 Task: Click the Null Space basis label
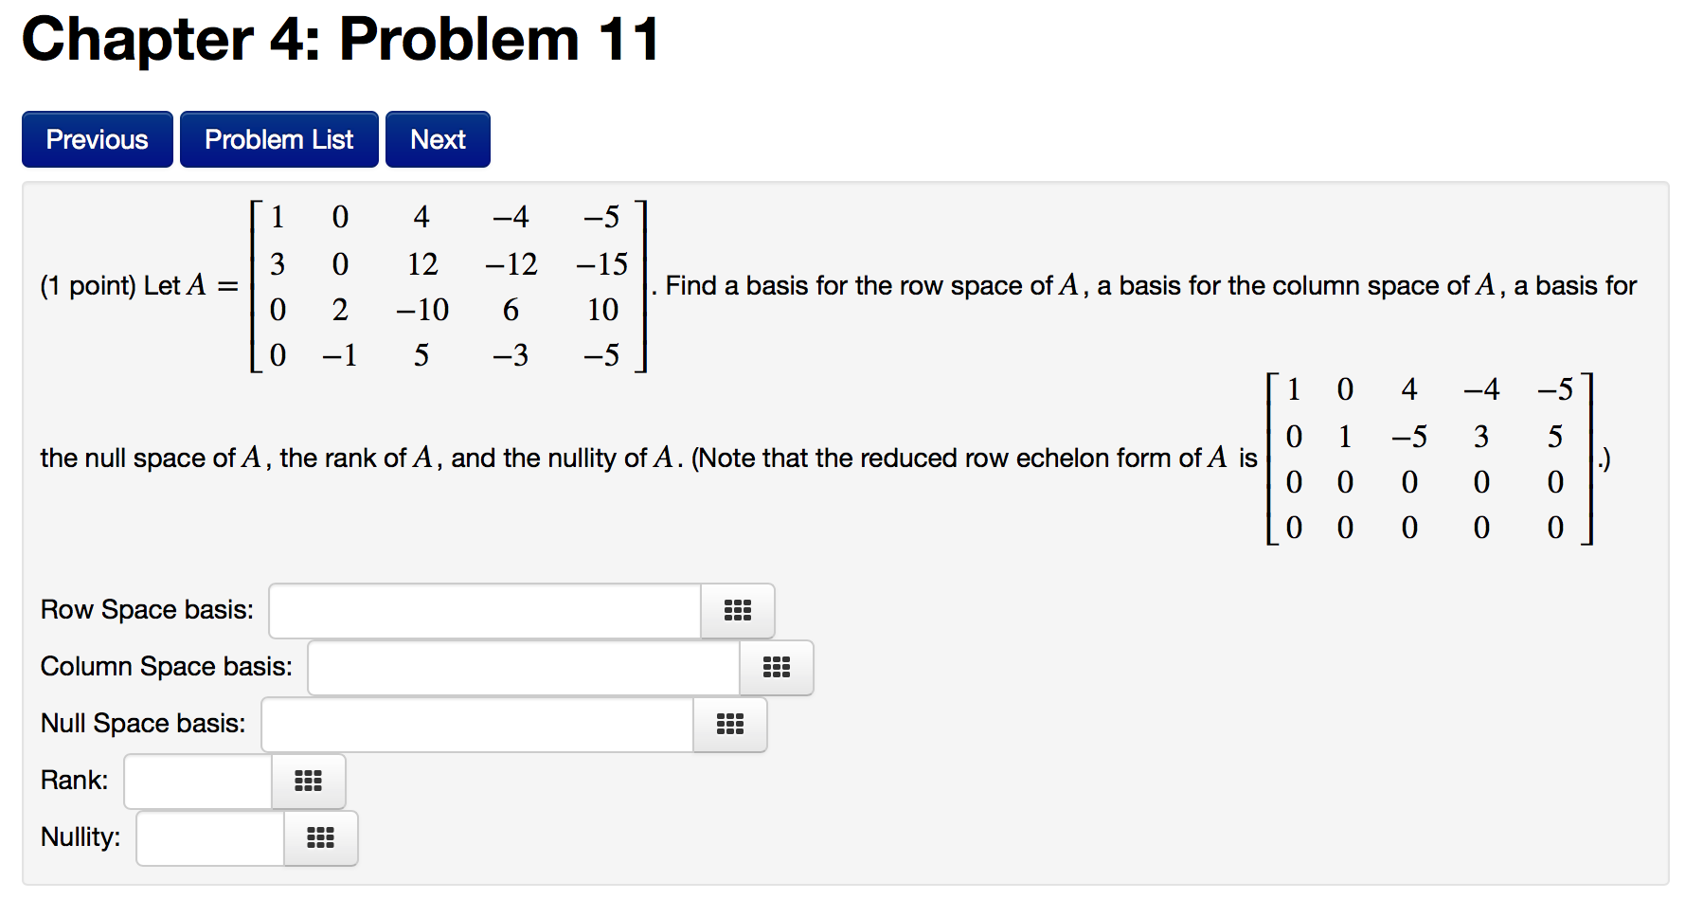(143, 724)
